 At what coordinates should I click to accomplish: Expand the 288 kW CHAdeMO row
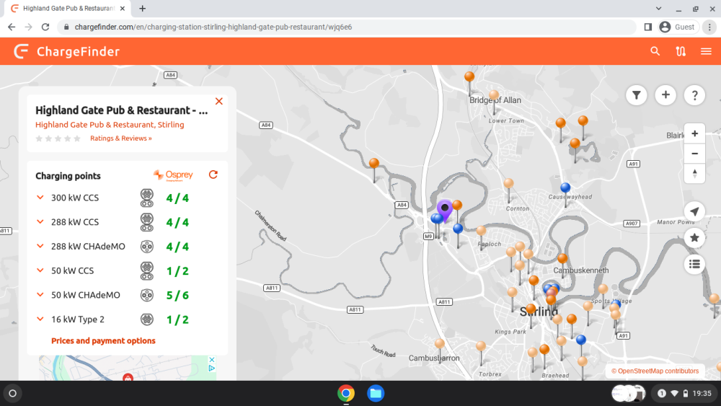click(40, 247)
